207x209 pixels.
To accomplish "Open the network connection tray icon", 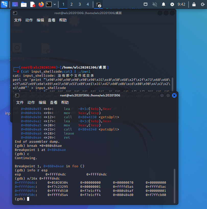I will pyautogui.click(x=145, y=4).
